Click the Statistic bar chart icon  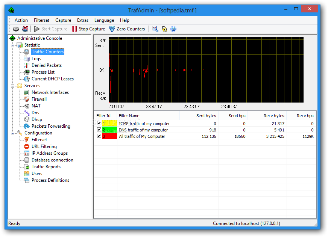click(20, 45)
